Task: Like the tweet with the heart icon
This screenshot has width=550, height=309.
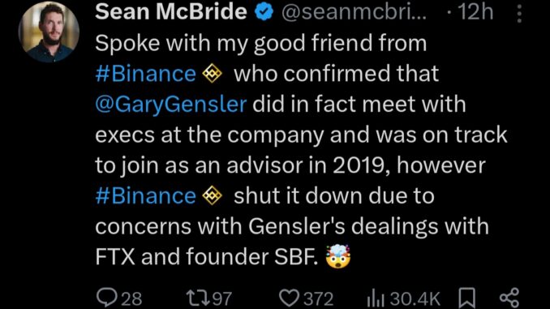Action: click(x=289, y=298)
